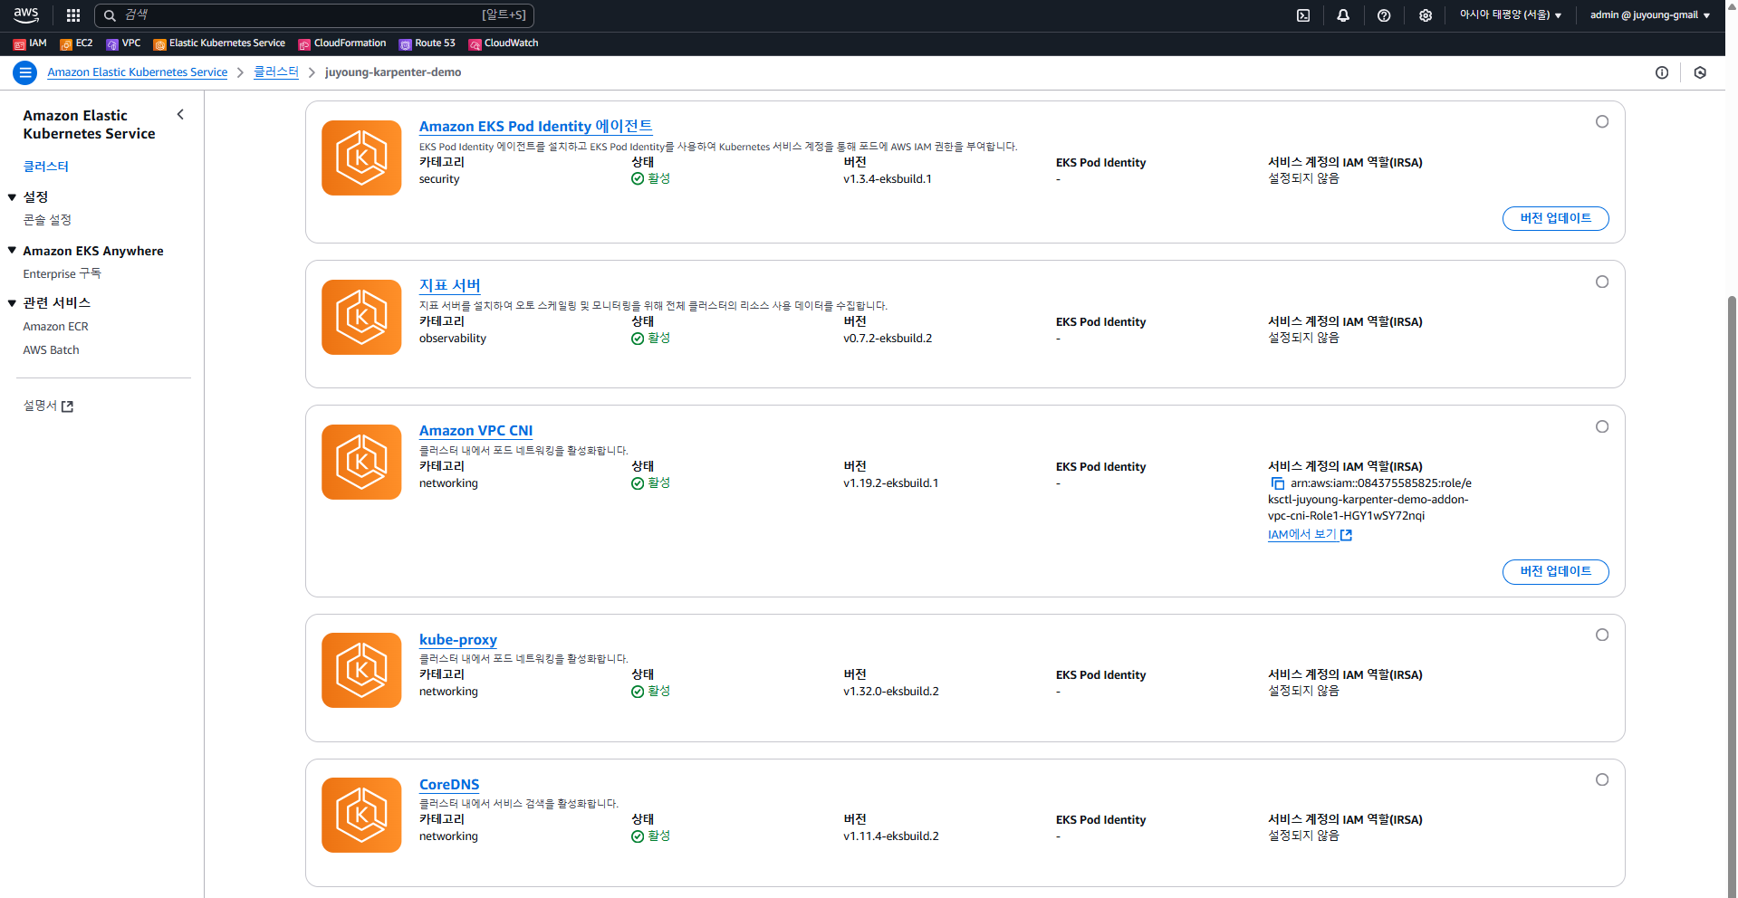Click version text v1.19.2-eksbuild.1
This screenshot has width=1738, height=898.
[891, 483]
